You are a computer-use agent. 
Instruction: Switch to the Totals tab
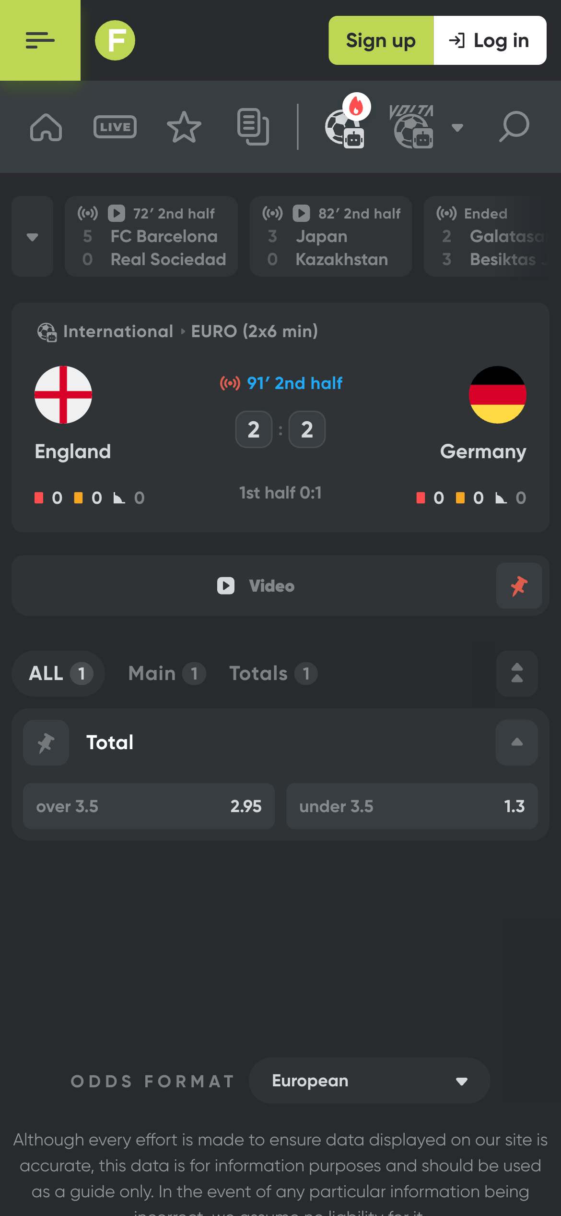(x=273, y=673)
